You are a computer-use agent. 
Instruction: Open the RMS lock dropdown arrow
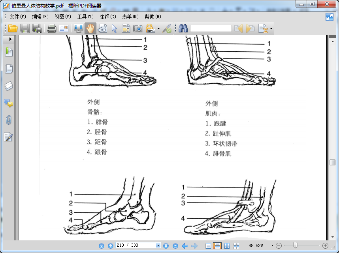[159, 28]
